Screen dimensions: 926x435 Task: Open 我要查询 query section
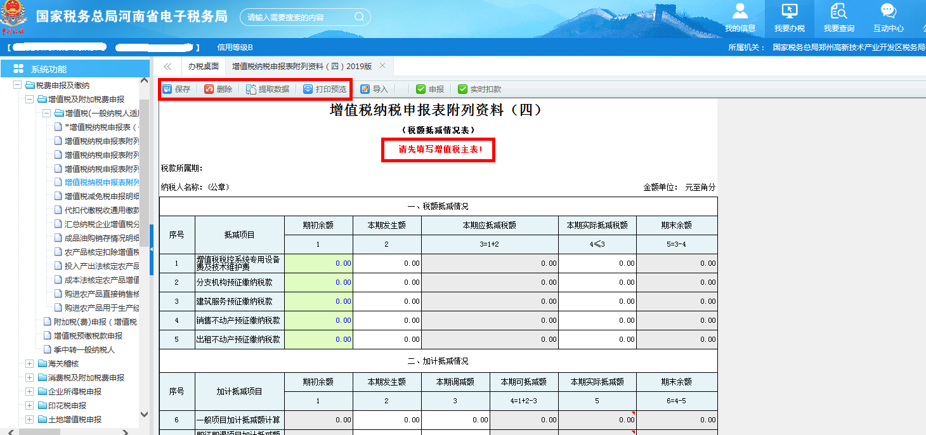[x=838, y=16]
